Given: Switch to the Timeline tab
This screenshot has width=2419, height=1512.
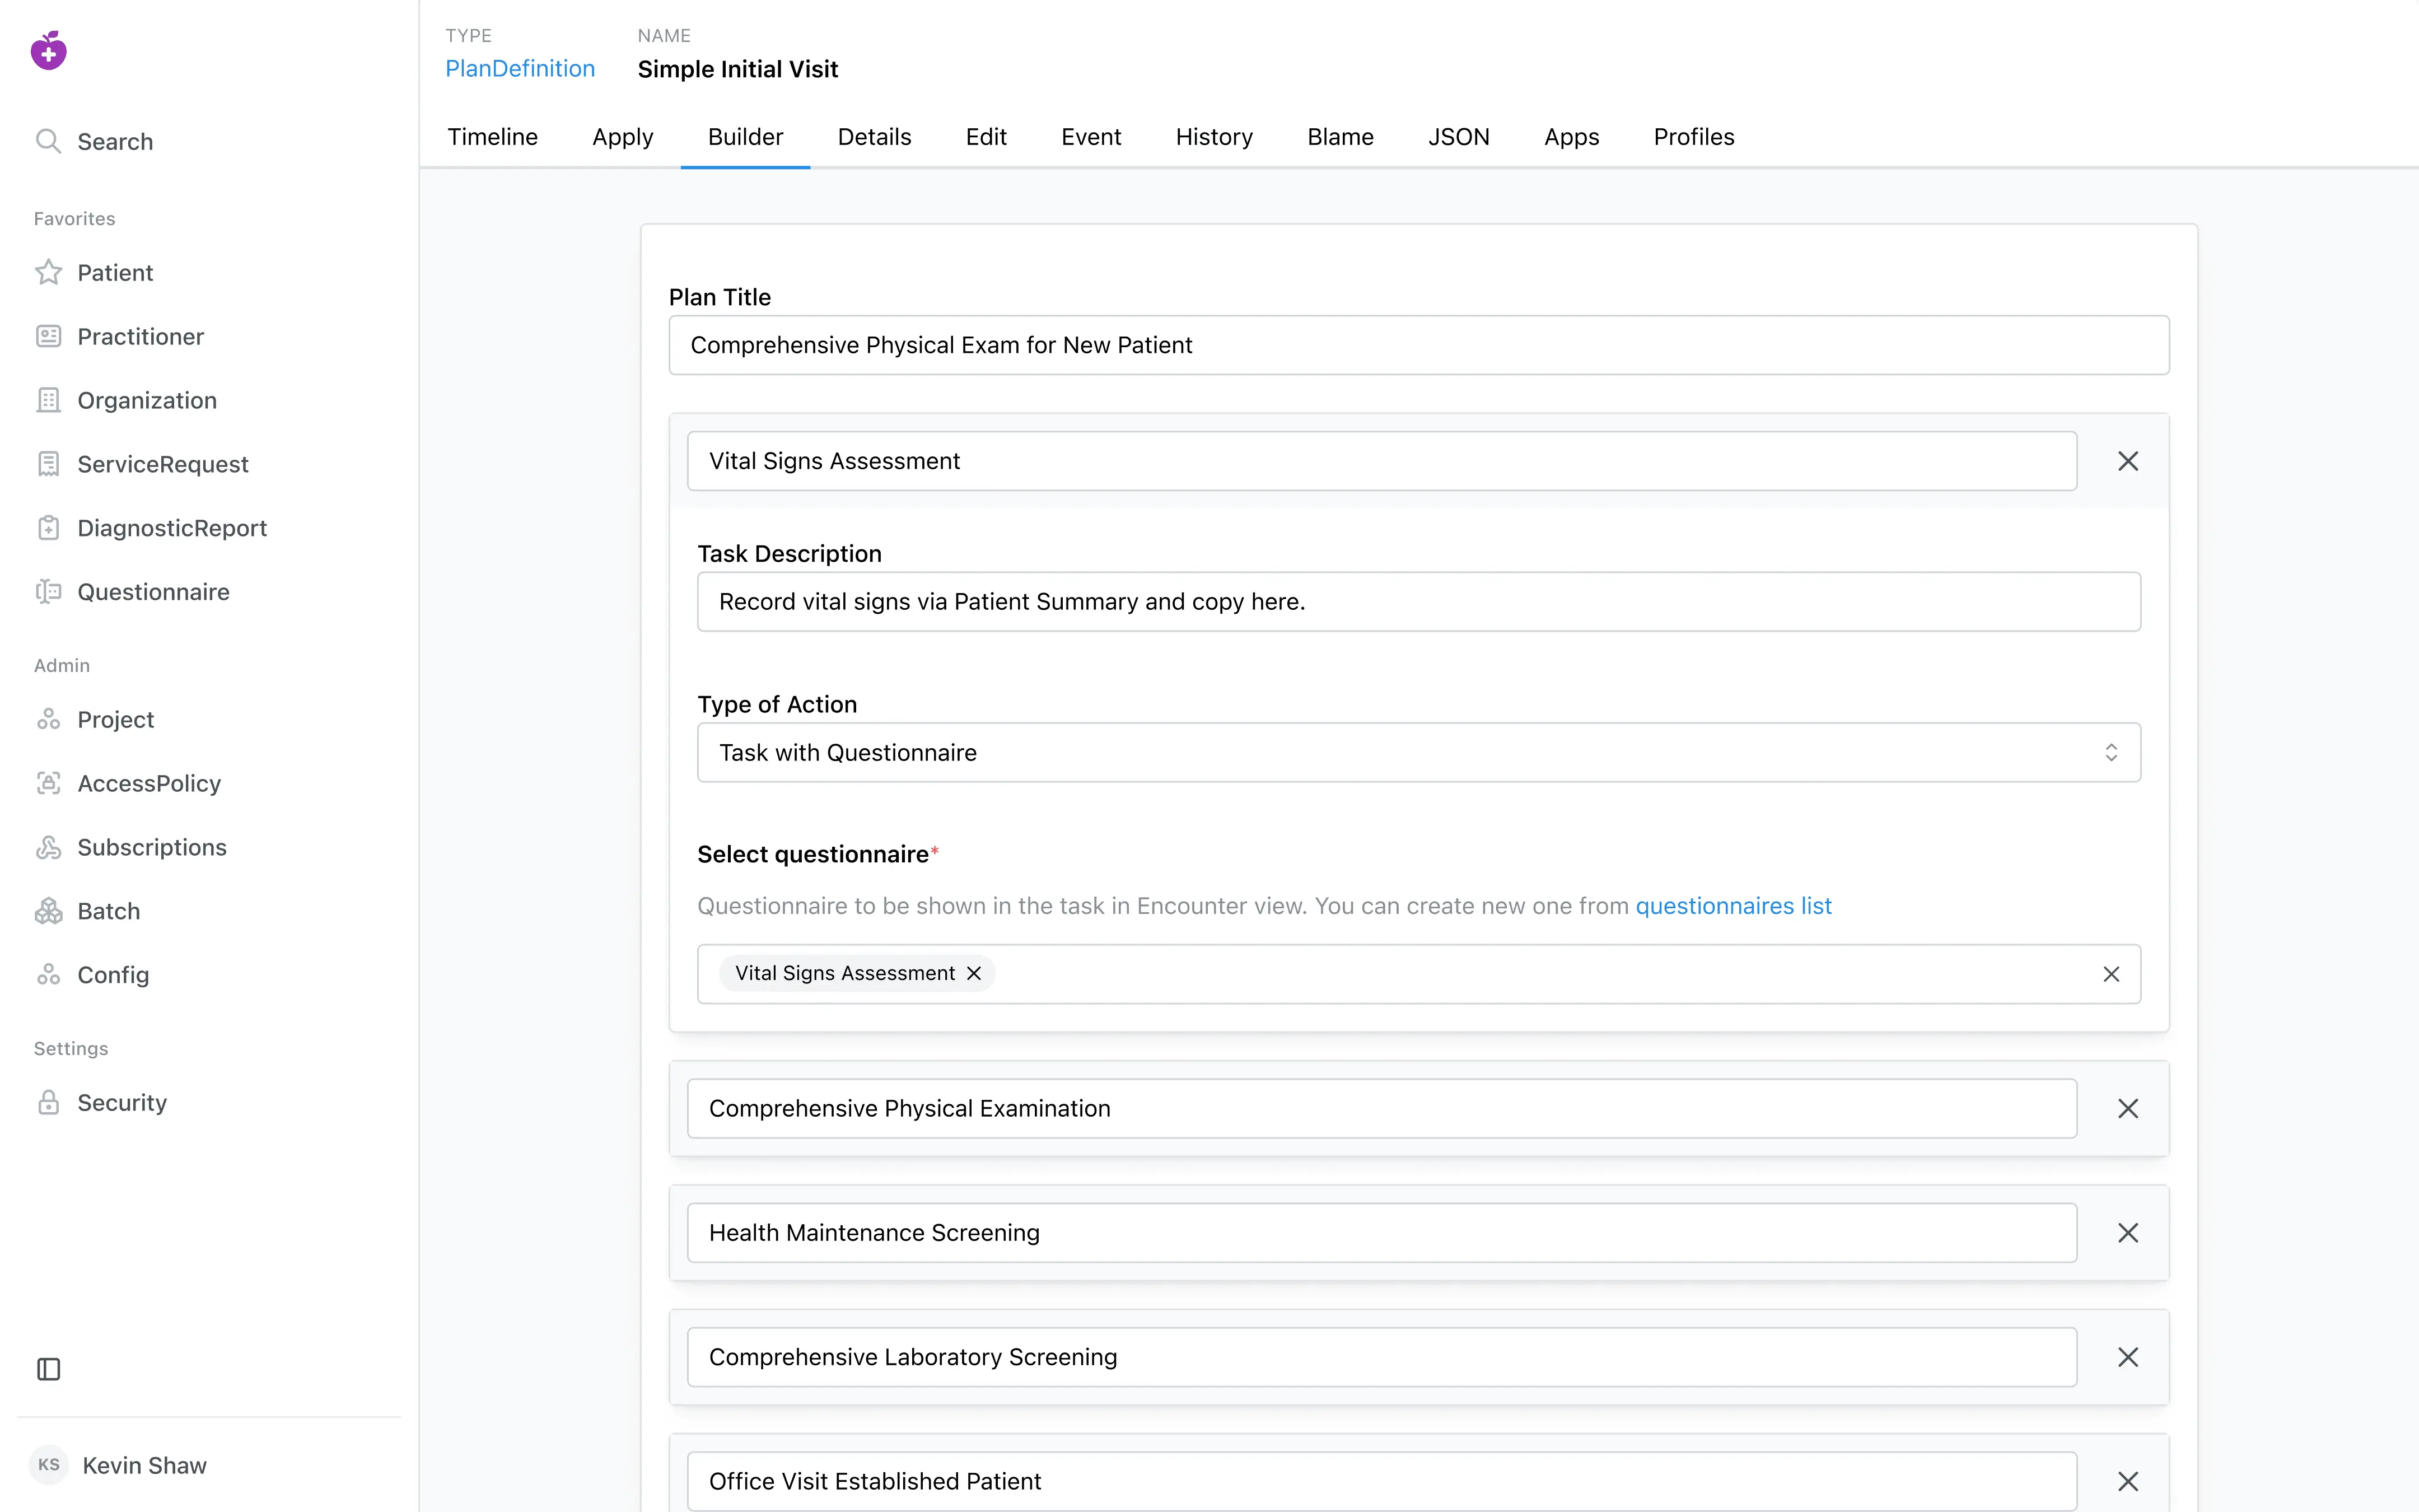Looking at the screenshot, I should [x=492, y=137].
